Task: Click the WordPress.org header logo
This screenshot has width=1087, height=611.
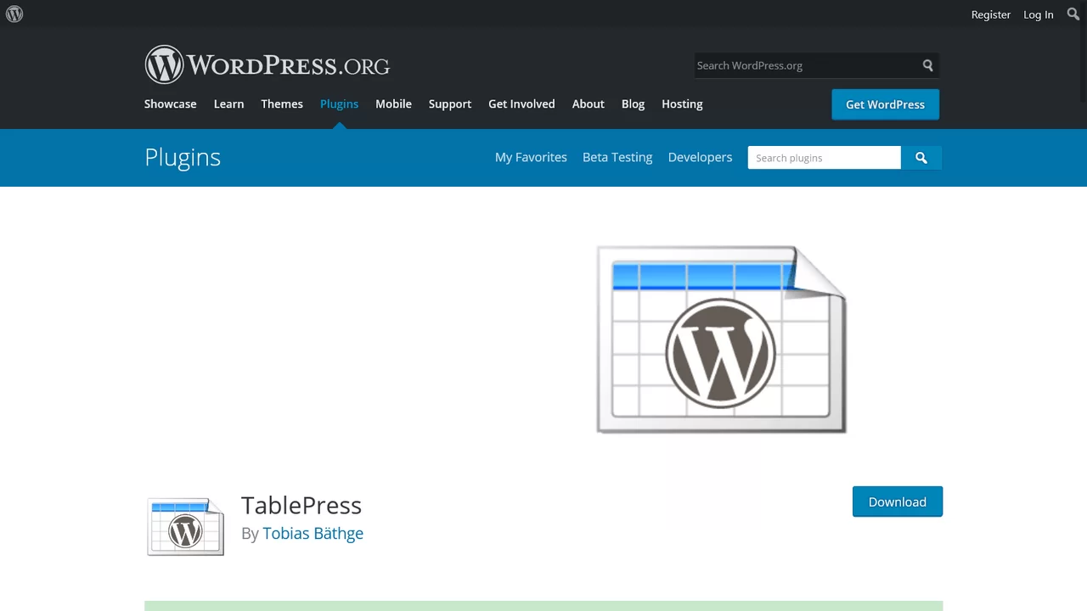Action: 267,64
